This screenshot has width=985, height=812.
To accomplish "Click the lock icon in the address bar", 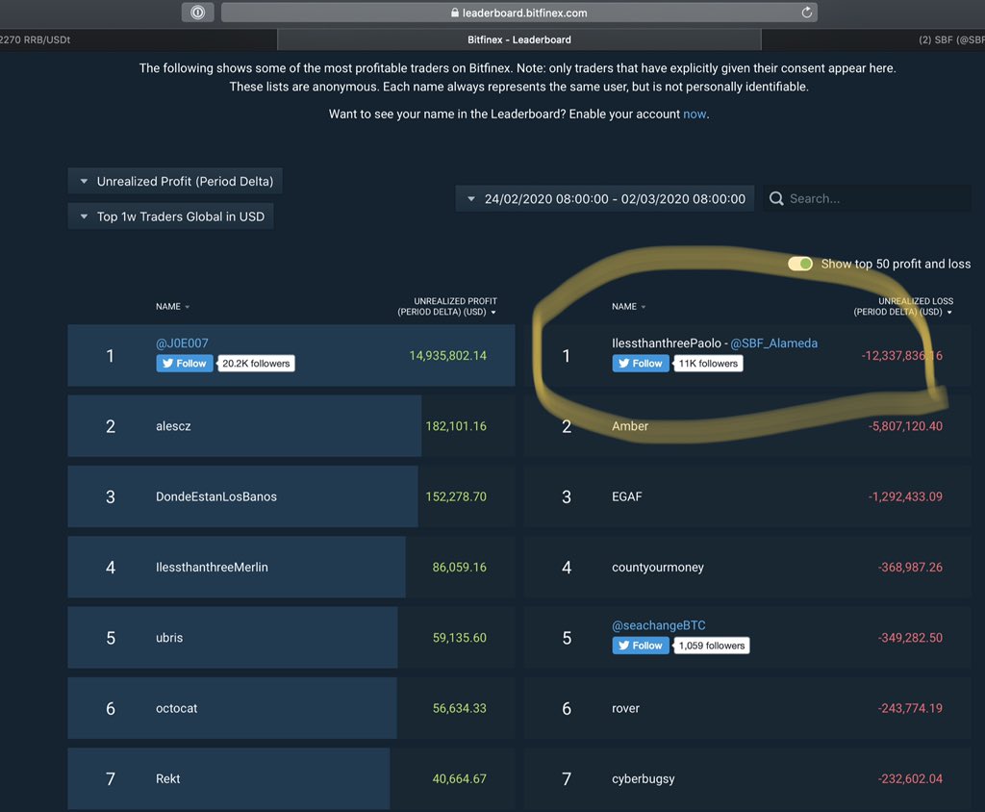I will pos(455,13).
